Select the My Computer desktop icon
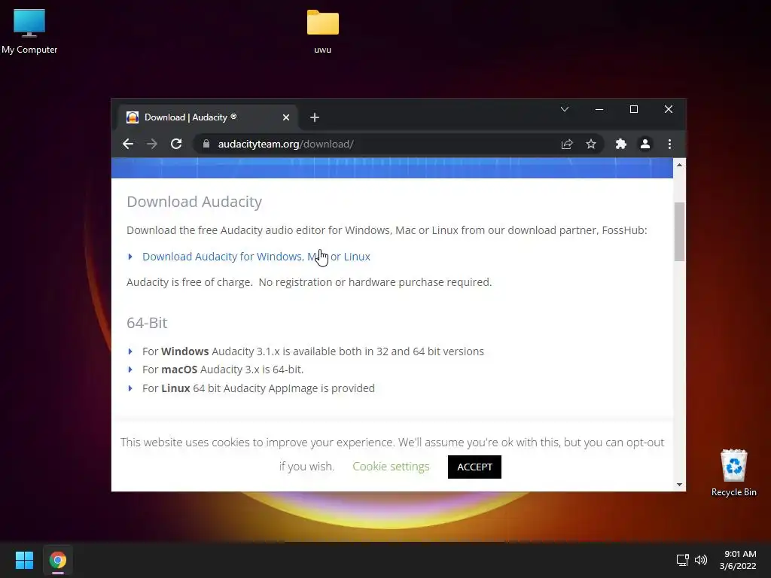The height and width of the screenshot is (578, 771). click(x=29, y=32)
